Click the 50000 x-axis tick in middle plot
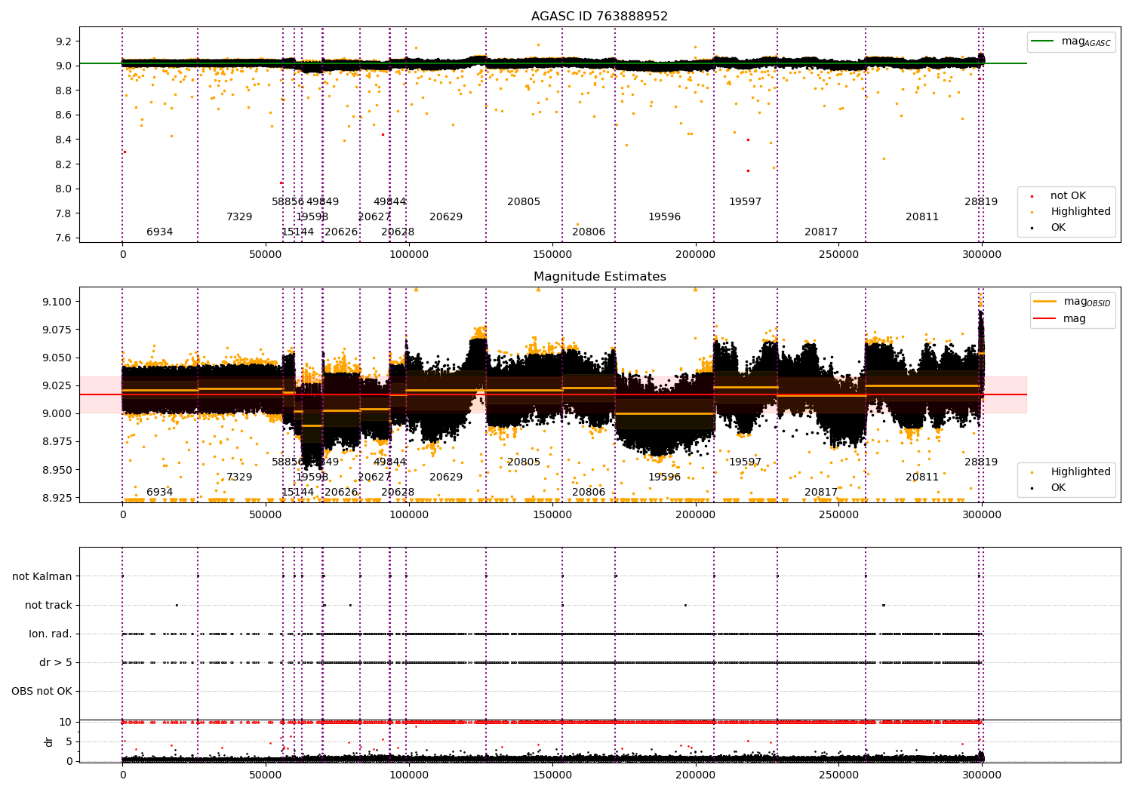Viewport: 1132px width, 792px height. (x=266, y=515)
